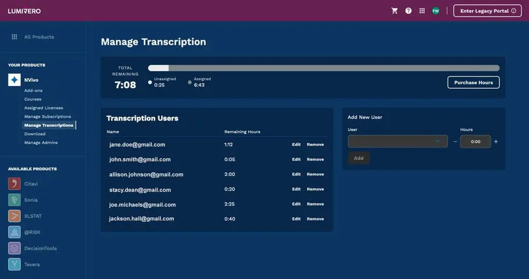Screen dimensions: 529x279
Task: Click the help question mark icon
Action: coord(408,11)
